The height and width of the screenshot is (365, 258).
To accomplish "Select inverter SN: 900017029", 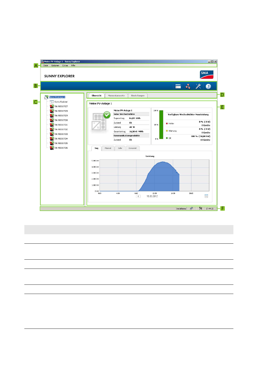I will [61, 116].
